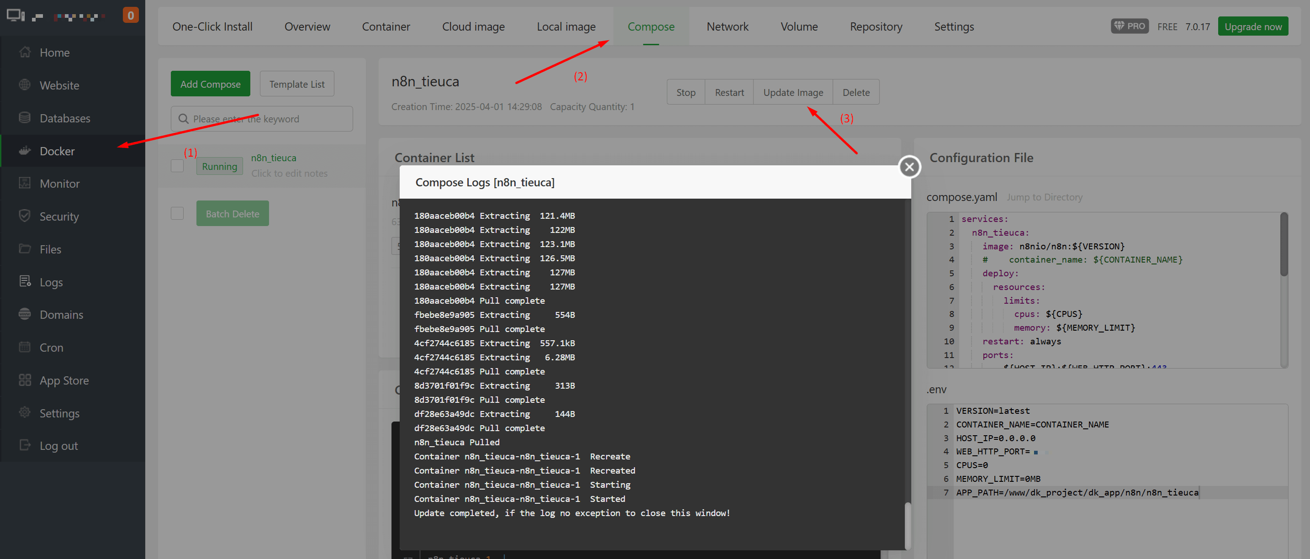The width and height of the screenshot is (1310, 559).
Task: Click the Batch Delete button
Action: pyautogui.click(x=233, y=213)
